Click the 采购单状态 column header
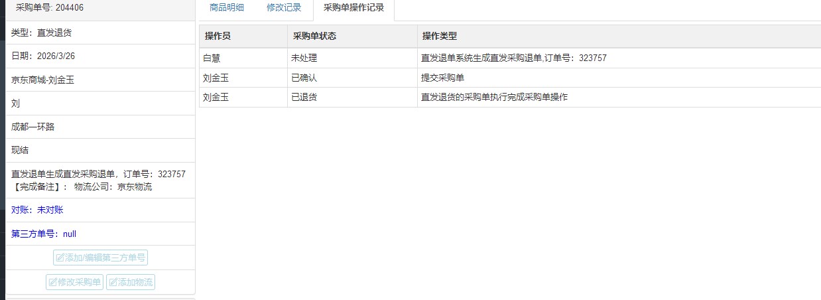The width and height of the screenshot is (821, 300). click(314, 36)
